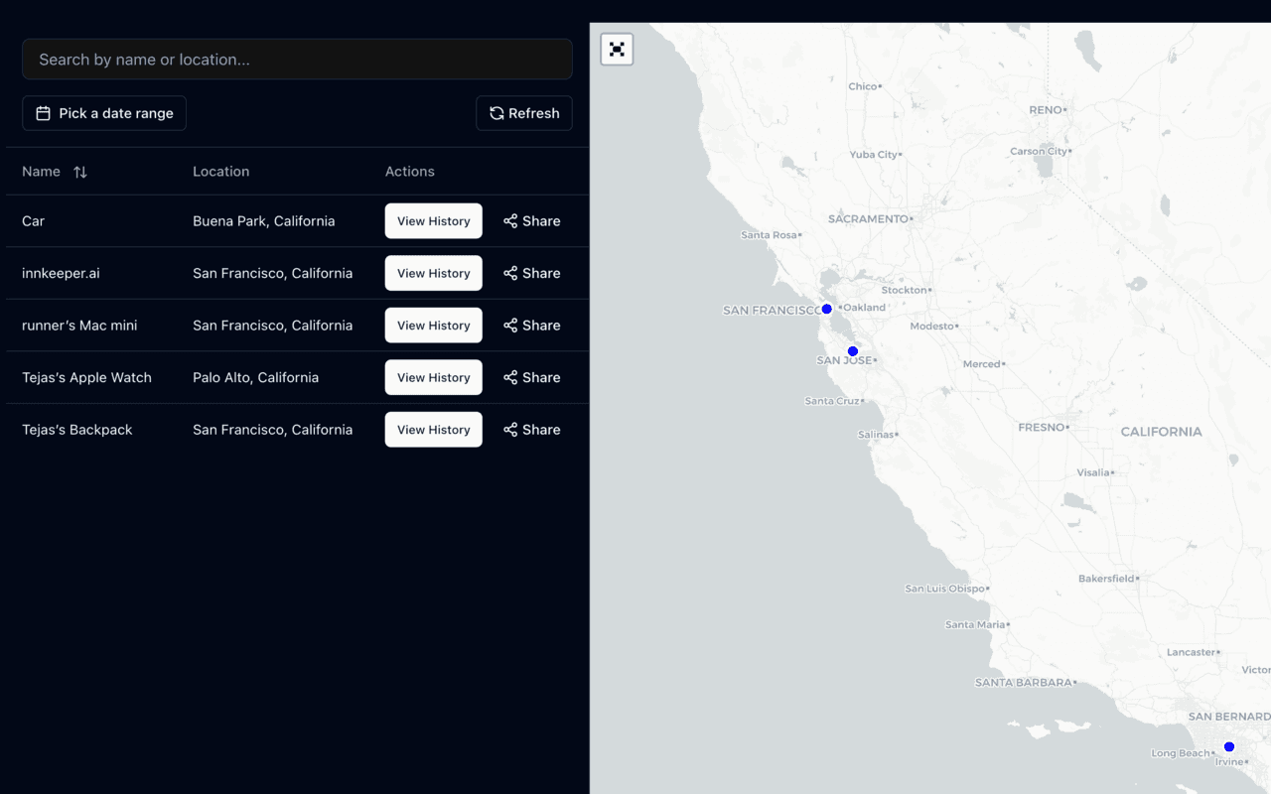Click the Share icon for runner's Mac mini
This screenshot has width=1271, height=794.
tap(510, 325)
